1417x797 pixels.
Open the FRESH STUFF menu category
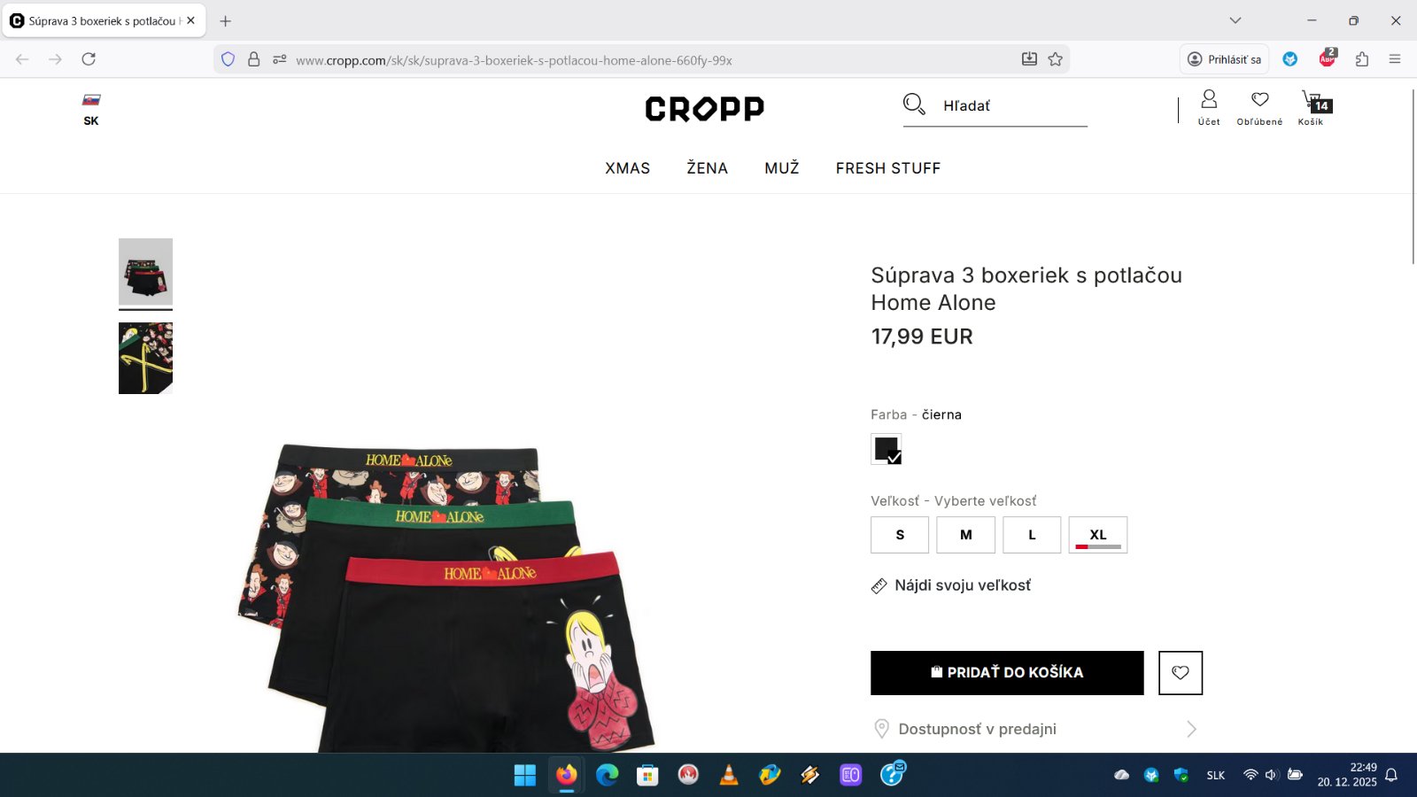[888, 168]
